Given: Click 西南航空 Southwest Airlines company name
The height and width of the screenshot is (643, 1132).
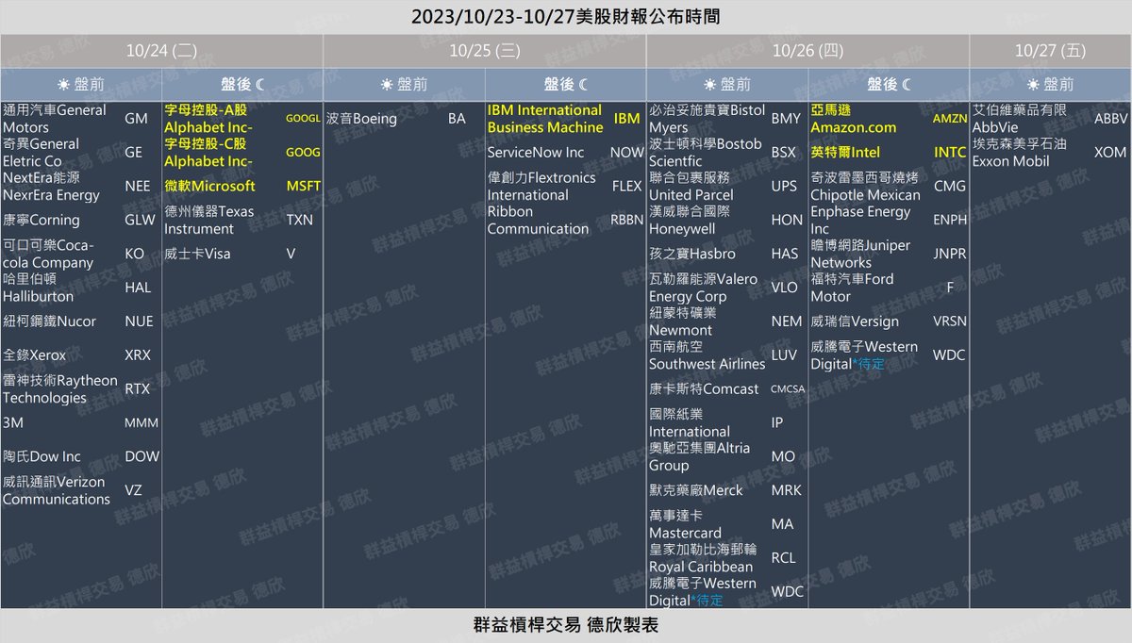Looking at the screenshot, I should [x=707, y=355].
